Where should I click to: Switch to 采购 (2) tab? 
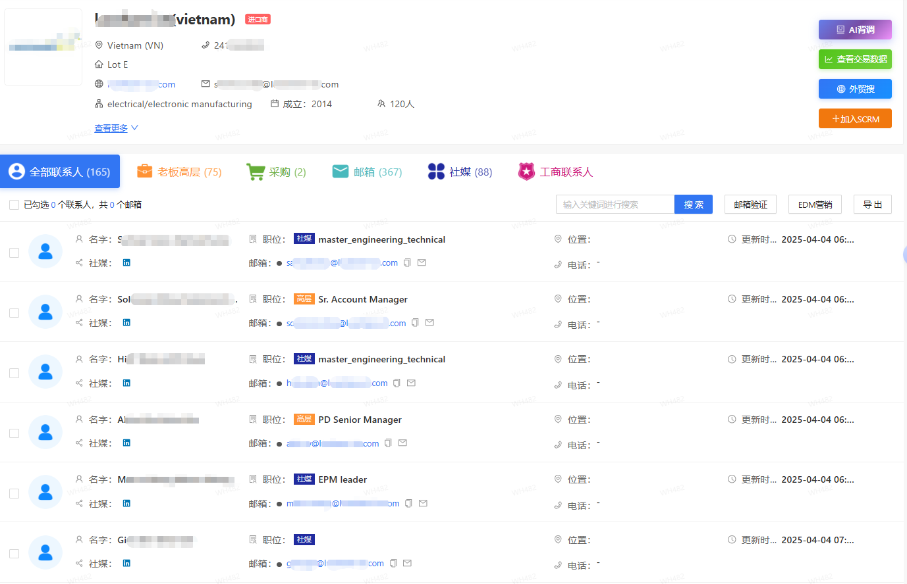tap(276, 172)
